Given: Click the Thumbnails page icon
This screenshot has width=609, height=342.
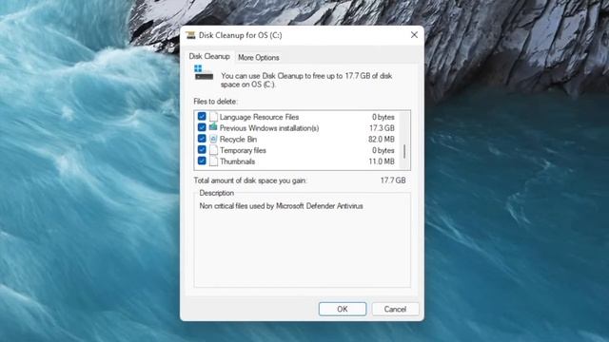Looking at the screenshot, I should [213, 161].
